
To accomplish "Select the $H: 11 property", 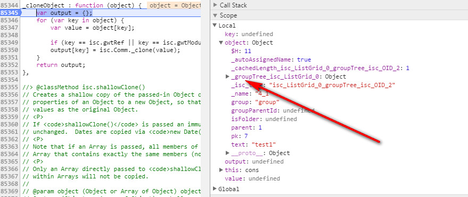I will click(241, 51).
